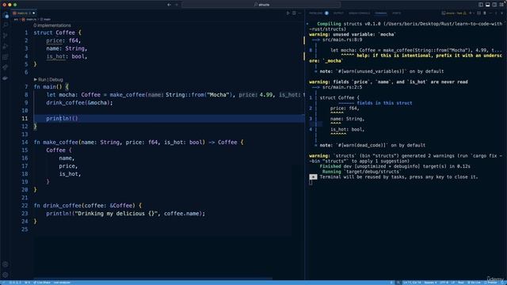The image size is (507, 285).
Task: Click the fn make_coffee signature on line 14
Action: pyautogui.click(x=139, y=142)
